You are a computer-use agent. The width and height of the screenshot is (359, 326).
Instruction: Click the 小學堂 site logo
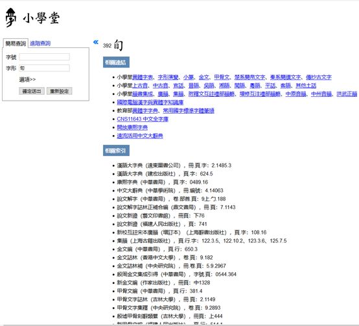tap(32, 18)
